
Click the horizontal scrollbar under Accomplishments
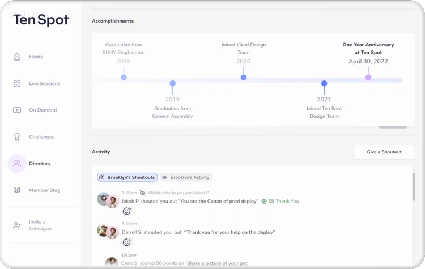393,127
